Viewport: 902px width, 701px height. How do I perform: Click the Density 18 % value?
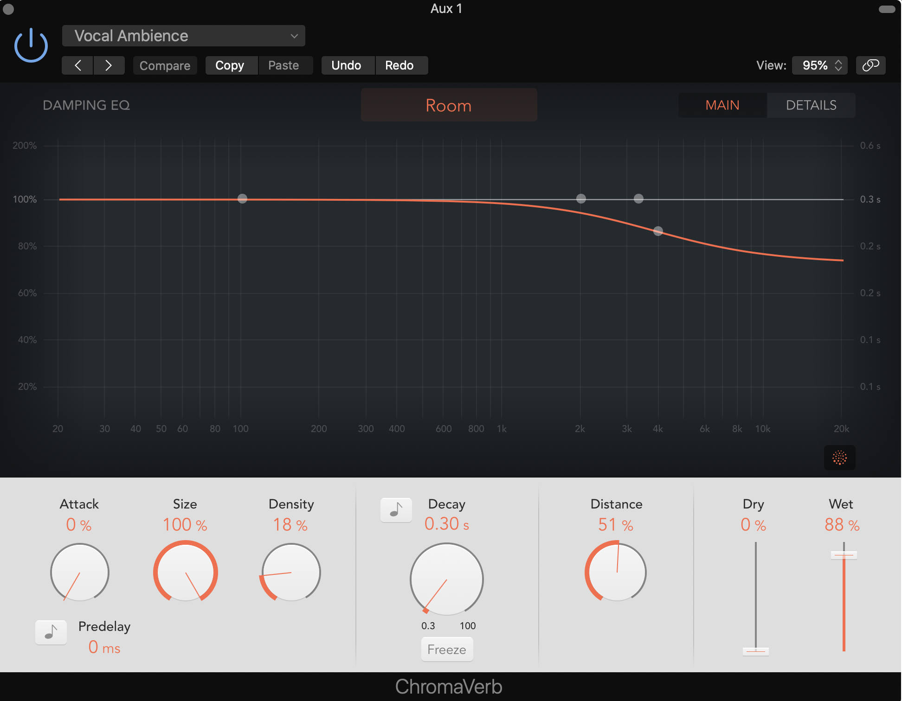[290, 525]
